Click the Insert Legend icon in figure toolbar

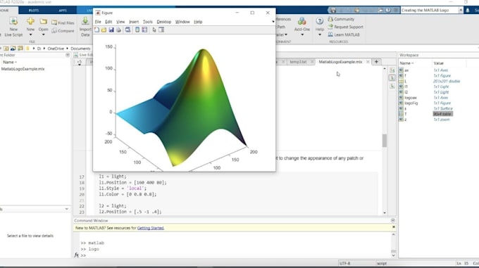(x=144, y=30)
